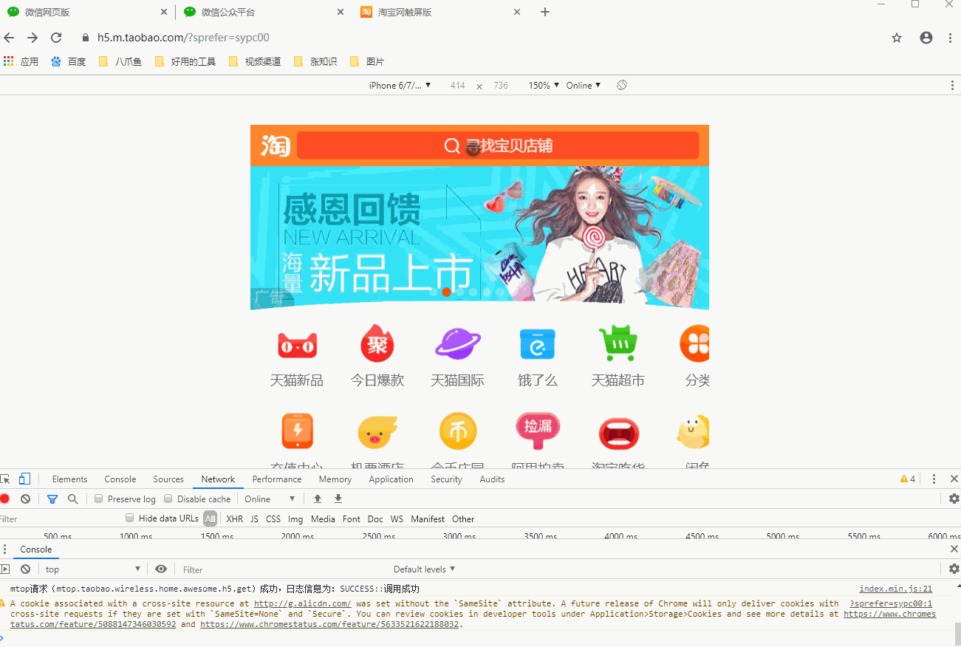This screenshot has width=961, height=647.
Task: Open the 天猫超市 cart icon
Action: [x=618, y=343]
